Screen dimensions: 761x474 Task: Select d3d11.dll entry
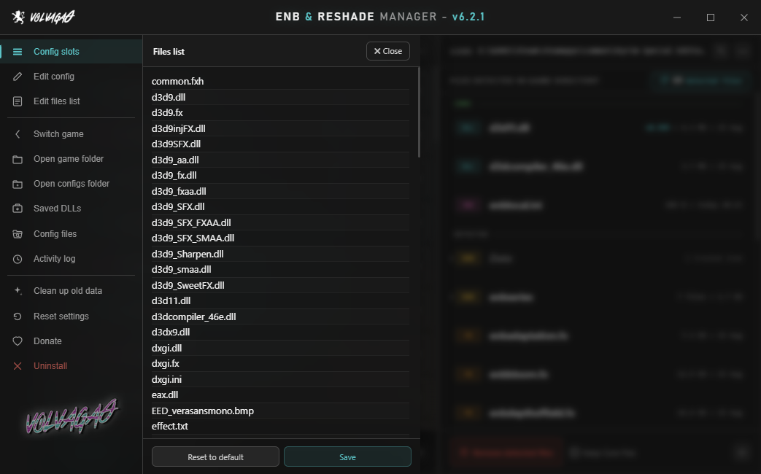280,300
